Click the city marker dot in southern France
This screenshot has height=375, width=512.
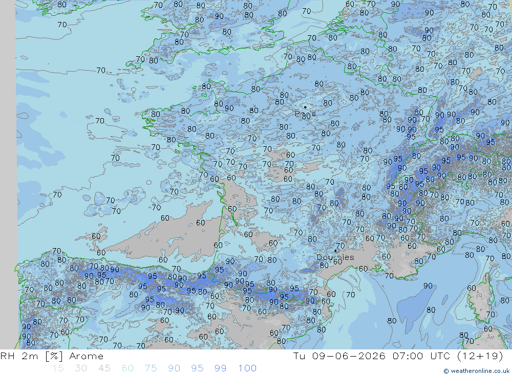[335, 251]
